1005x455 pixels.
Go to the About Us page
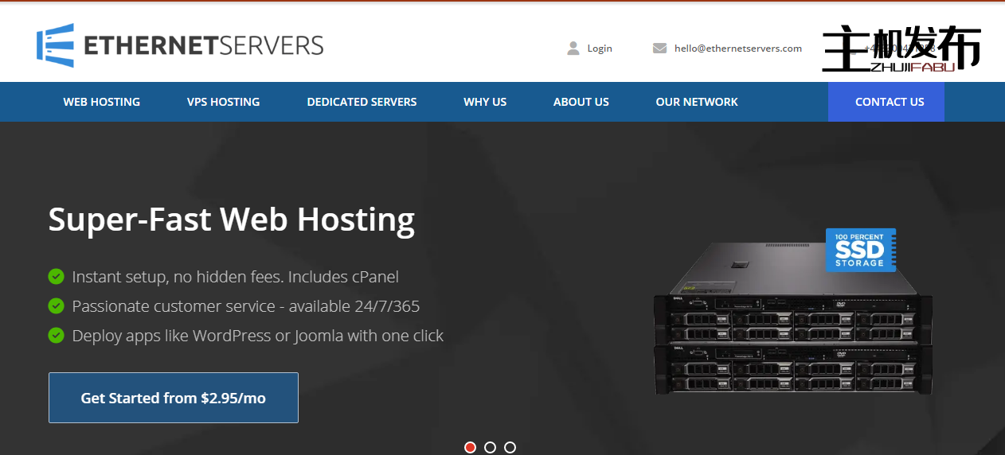click(581, 102)
